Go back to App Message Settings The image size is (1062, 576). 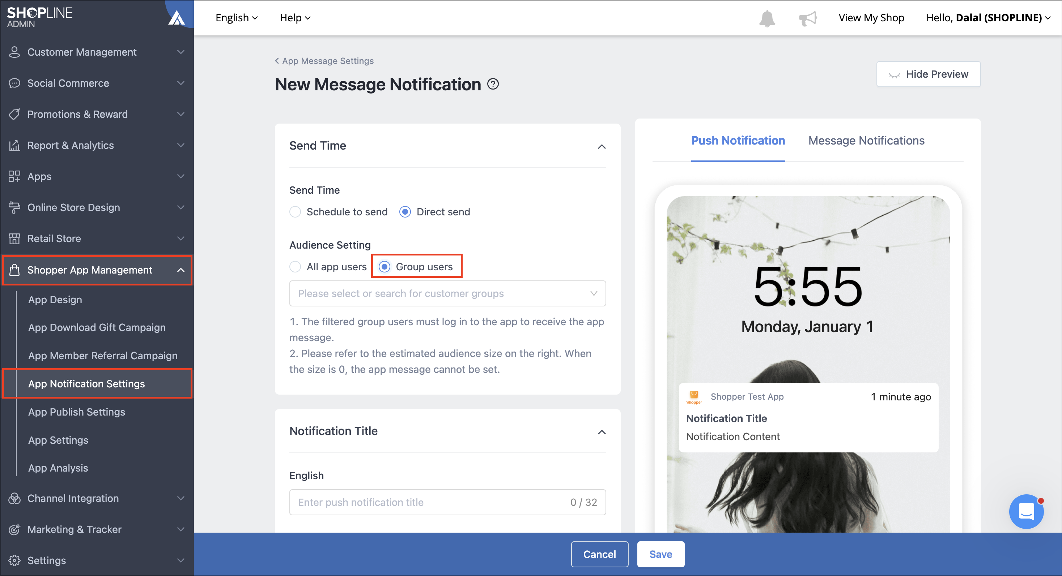pos(324,61)
